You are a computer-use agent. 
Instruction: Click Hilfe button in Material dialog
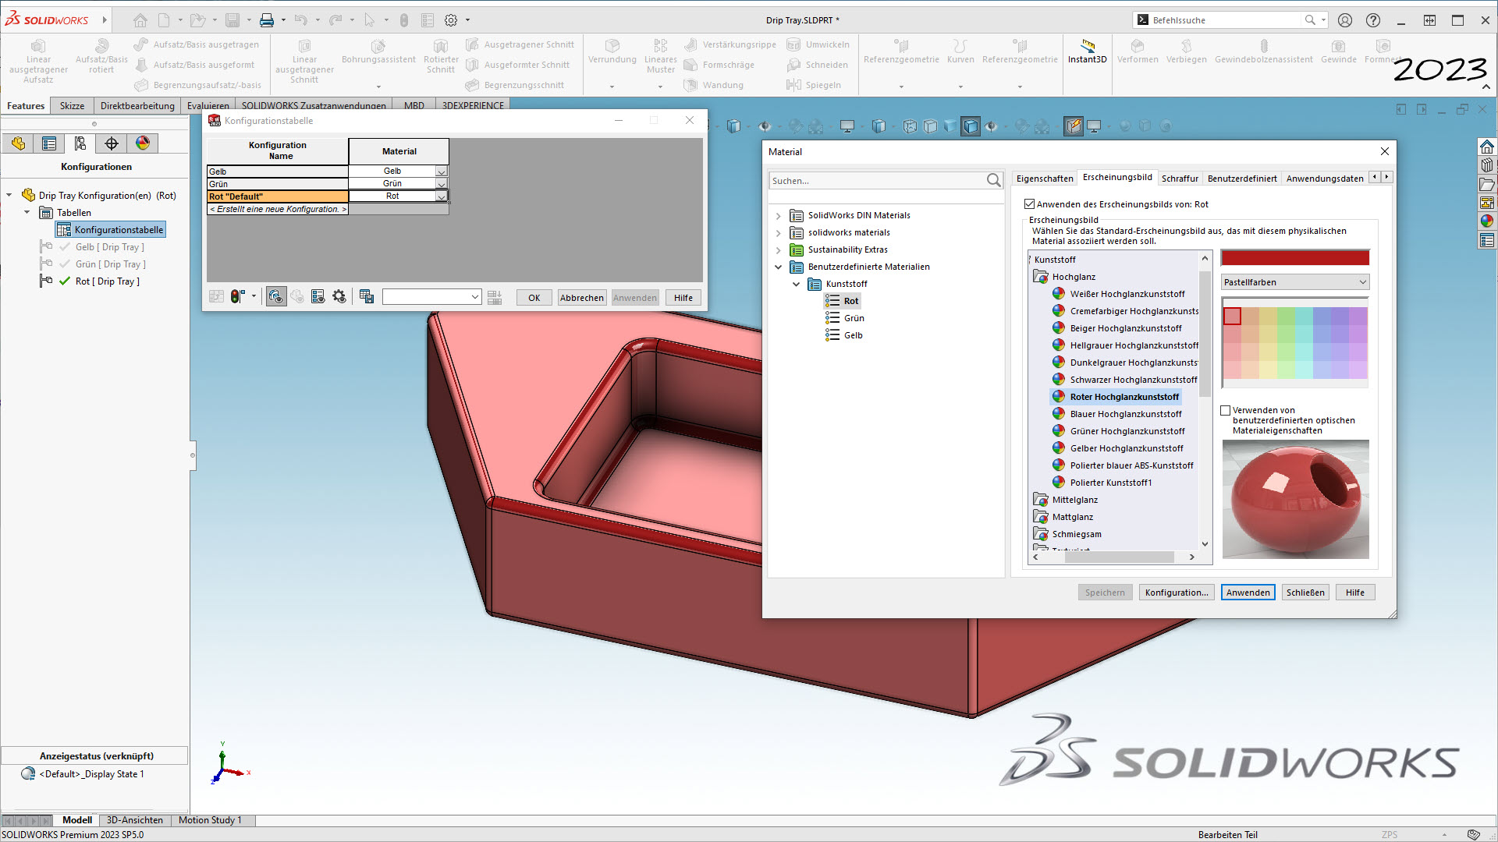point(1355,593)
